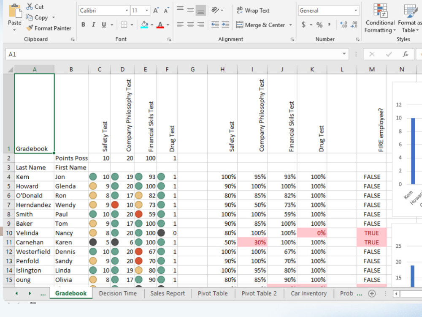Increase font size with the large A icon
The height and width of the screenshot is (317, 422).
click(156, 10)
